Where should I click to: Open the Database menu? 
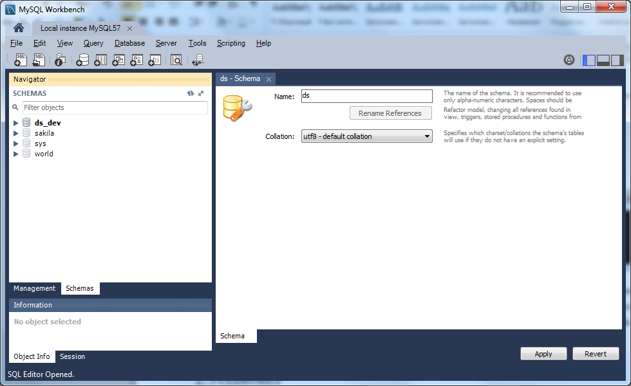point(129,43)
